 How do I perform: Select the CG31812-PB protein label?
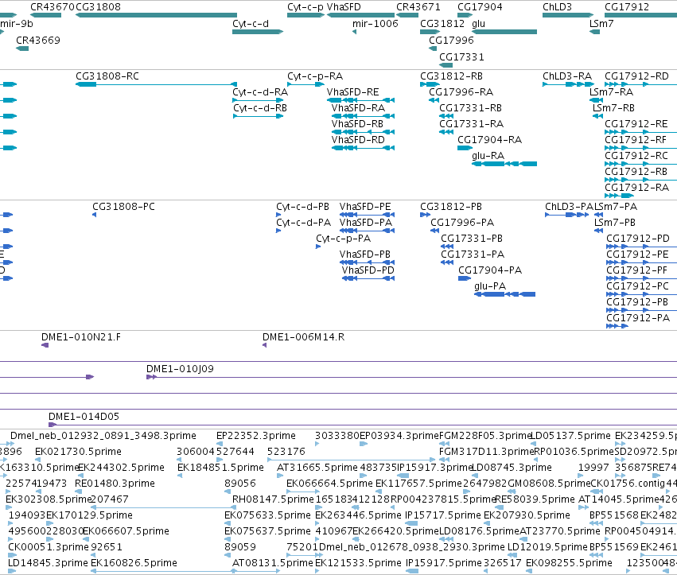click(x=451, y=207)
